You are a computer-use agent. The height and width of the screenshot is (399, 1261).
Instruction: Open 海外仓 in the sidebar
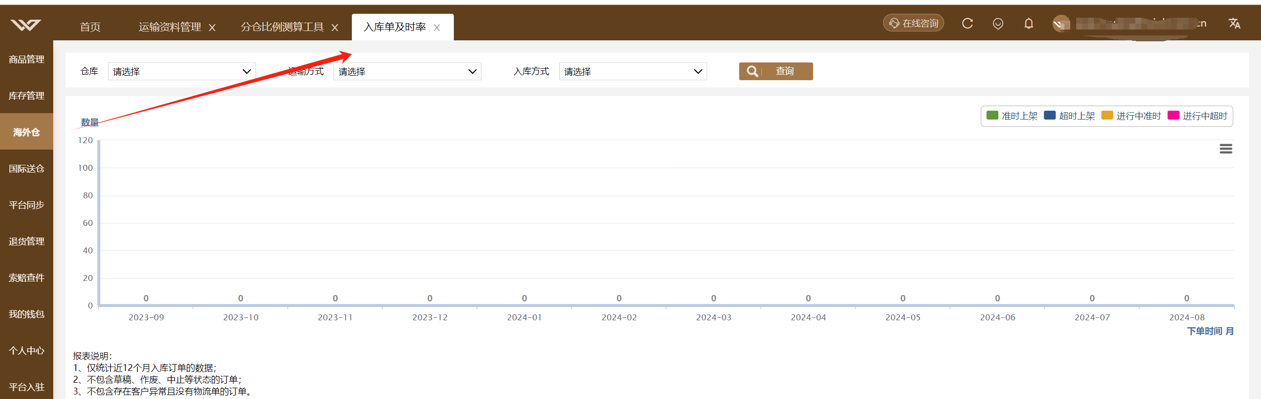(x=27, y=132)
